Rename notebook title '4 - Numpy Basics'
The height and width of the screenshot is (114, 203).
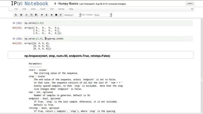[x=66, y=3]
